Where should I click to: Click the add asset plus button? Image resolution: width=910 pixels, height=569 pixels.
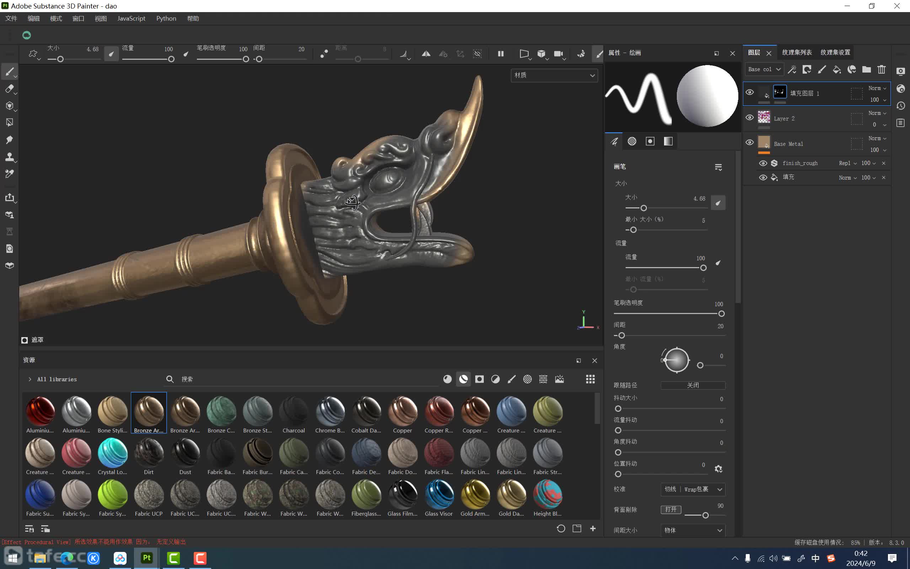click(593, 529)
